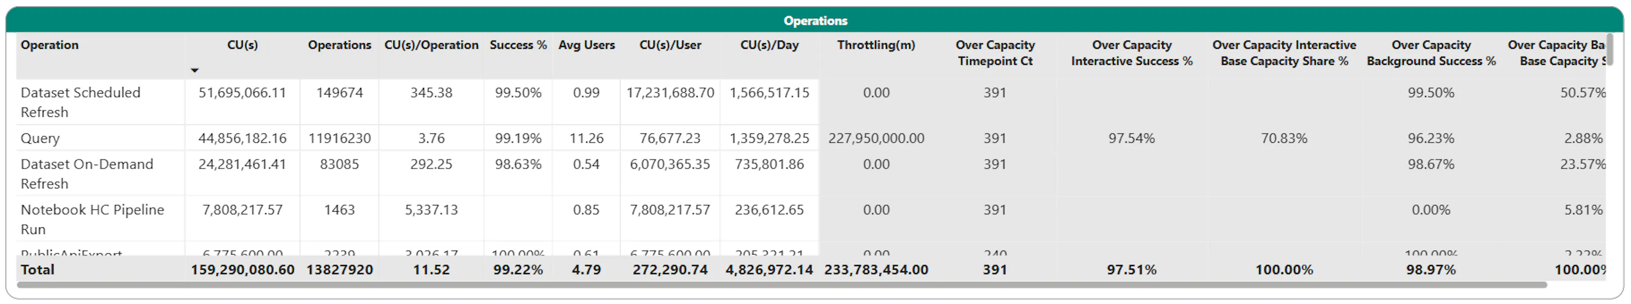Screen dimensions: 1631x304
Task: Select the Notebook HC Pipeline Run row
Action: (810, 219)
